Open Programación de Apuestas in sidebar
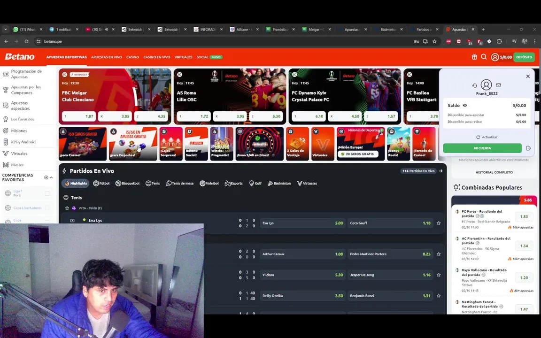541x338 pixels. [28, 74]
